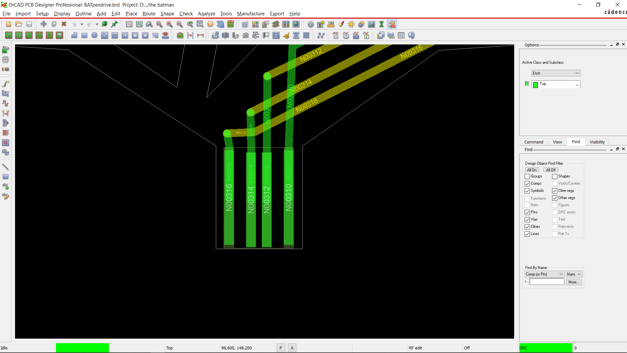Open the Name dropdown in Find By Name

(x=574, y=274)
